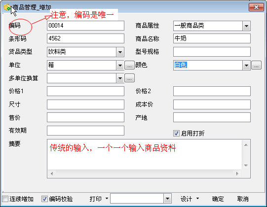267x207 pixels.
Task: Toggle the 启用打折 (enable discount) checkbox
Action: 176,133
